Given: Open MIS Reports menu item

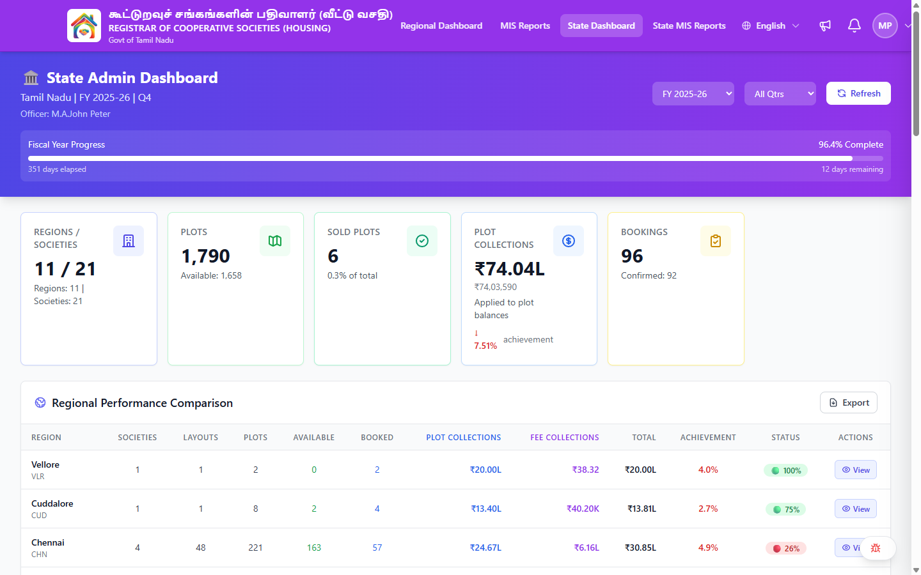Looking at the screenshot, I should coord(525,26).
